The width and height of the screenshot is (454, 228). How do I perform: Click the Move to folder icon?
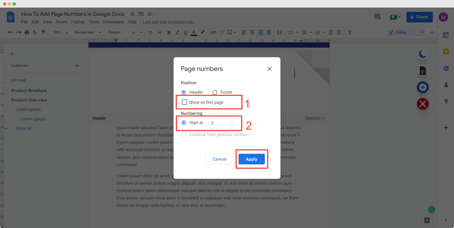pos(141,14)
